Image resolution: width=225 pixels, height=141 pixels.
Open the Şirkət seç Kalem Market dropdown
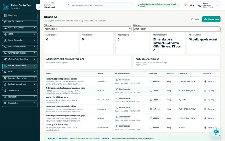click(88, 29)
